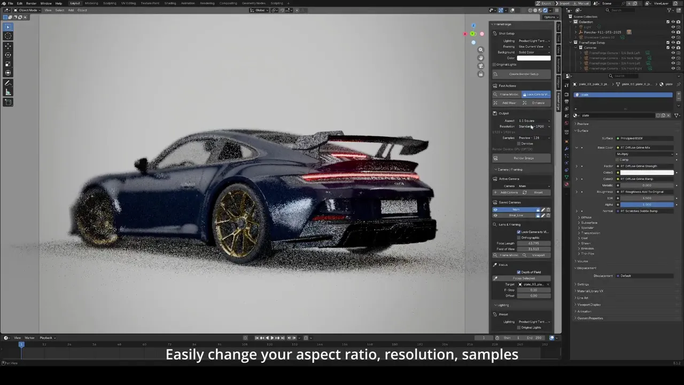684x385 pixels.
Task: Pick the Scale tool in the left toolbar
Action: tap(8, 64)
